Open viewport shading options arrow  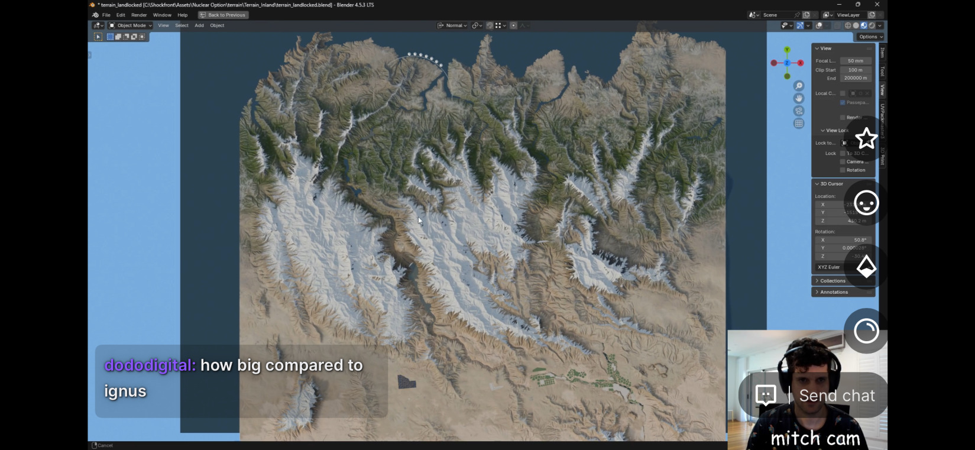click(880, 25)
